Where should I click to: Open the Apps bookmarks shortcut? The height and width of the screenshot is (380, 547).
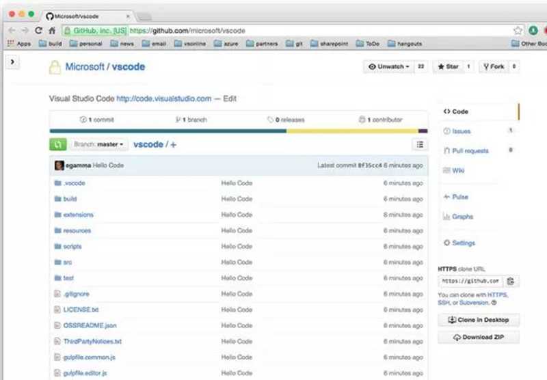pyautogui.click(x=19, y=44)
